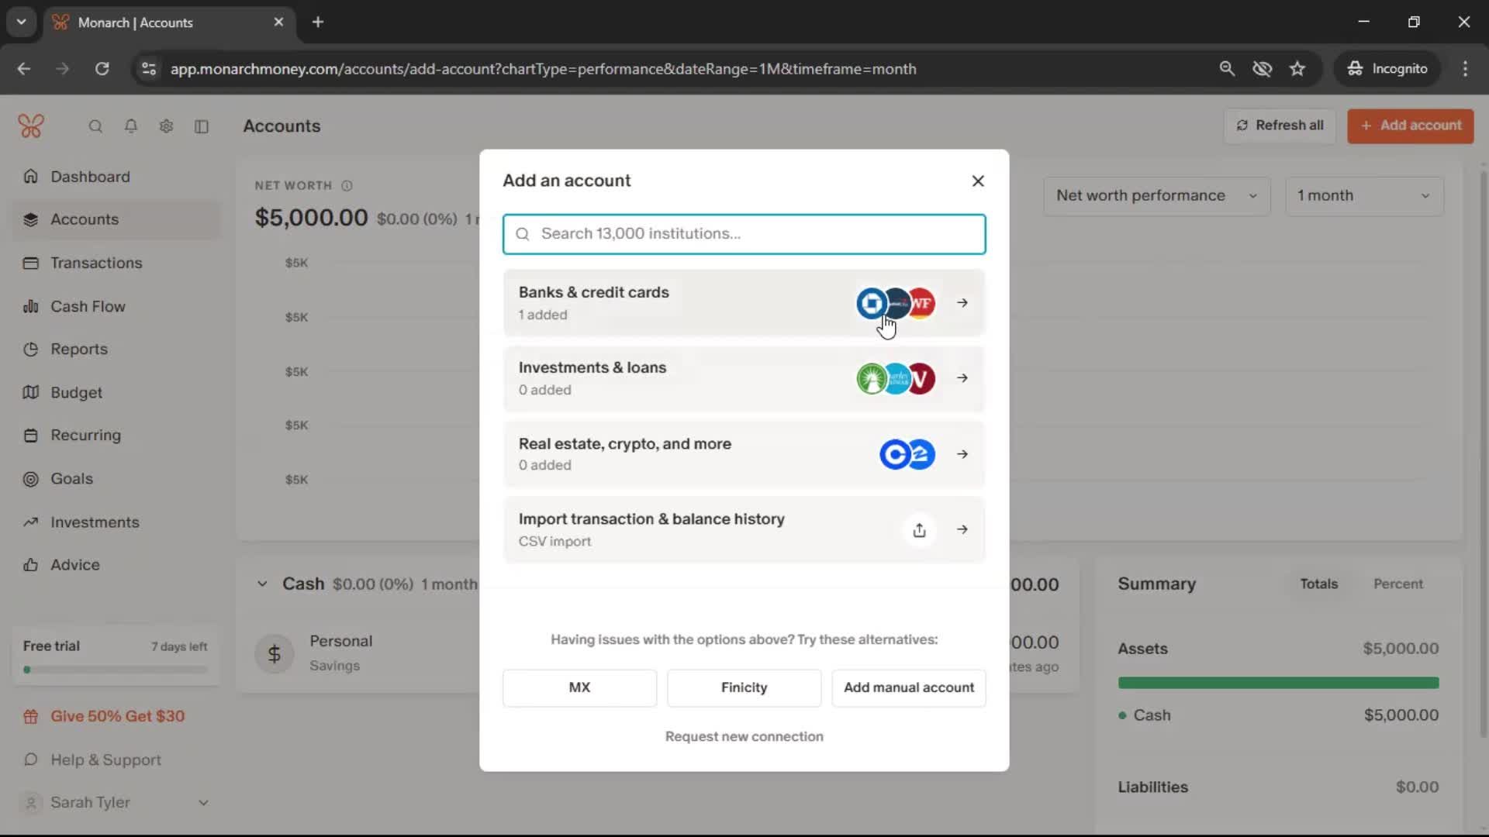Toggle the sidebar collapse panel icon
Viewport: 1489px width, 837px height.
[x=202, y=126]
